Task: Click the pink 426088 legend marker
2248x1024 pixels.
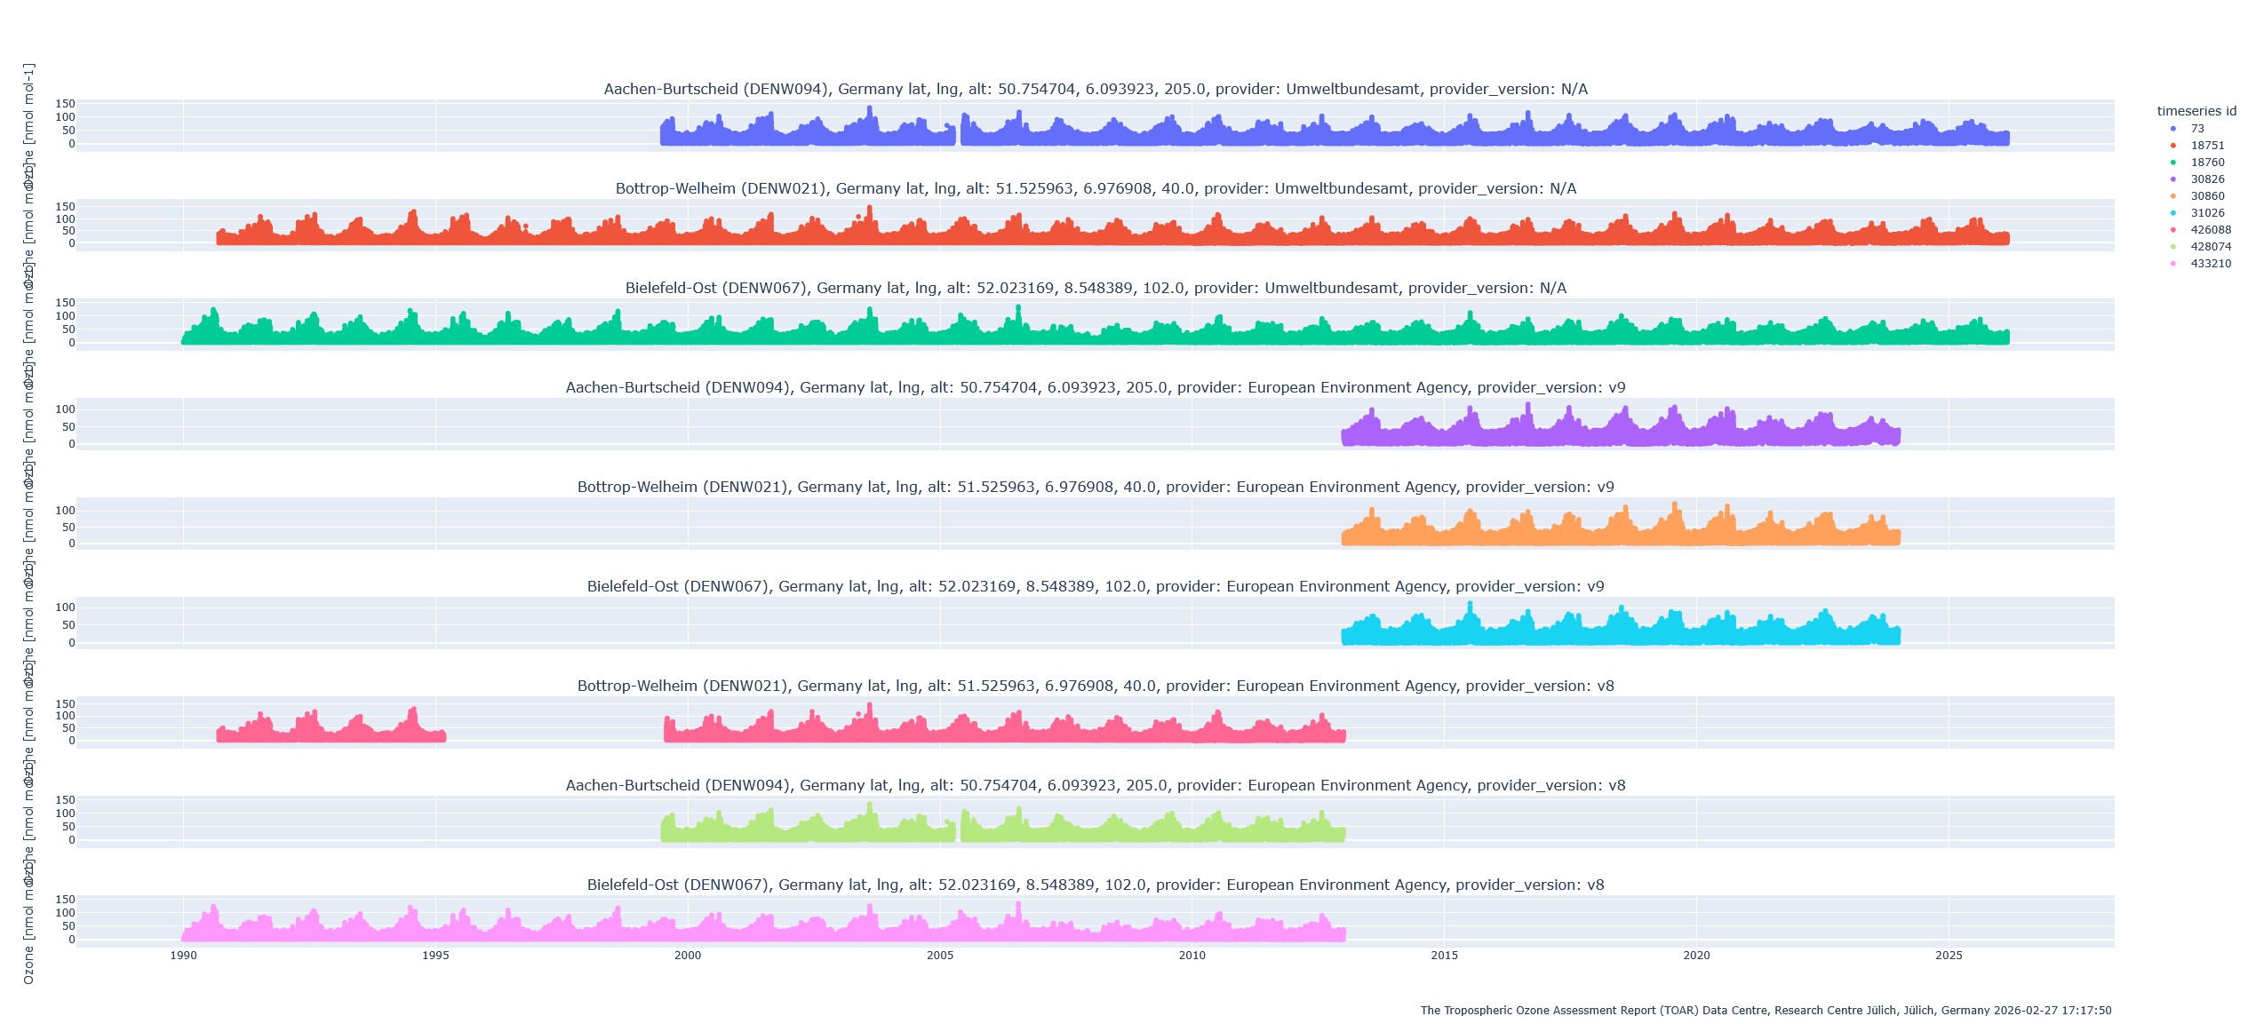Action: click(2173, 230)
